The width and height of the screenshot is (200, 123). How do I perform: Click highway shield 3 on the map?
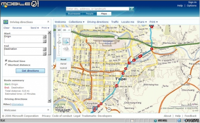[x=190, y=77]
